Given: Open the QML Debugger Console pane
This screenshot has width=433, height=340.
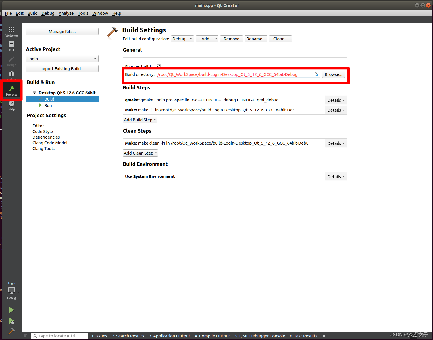Looking at the screenshot, I should coord(260,336).
